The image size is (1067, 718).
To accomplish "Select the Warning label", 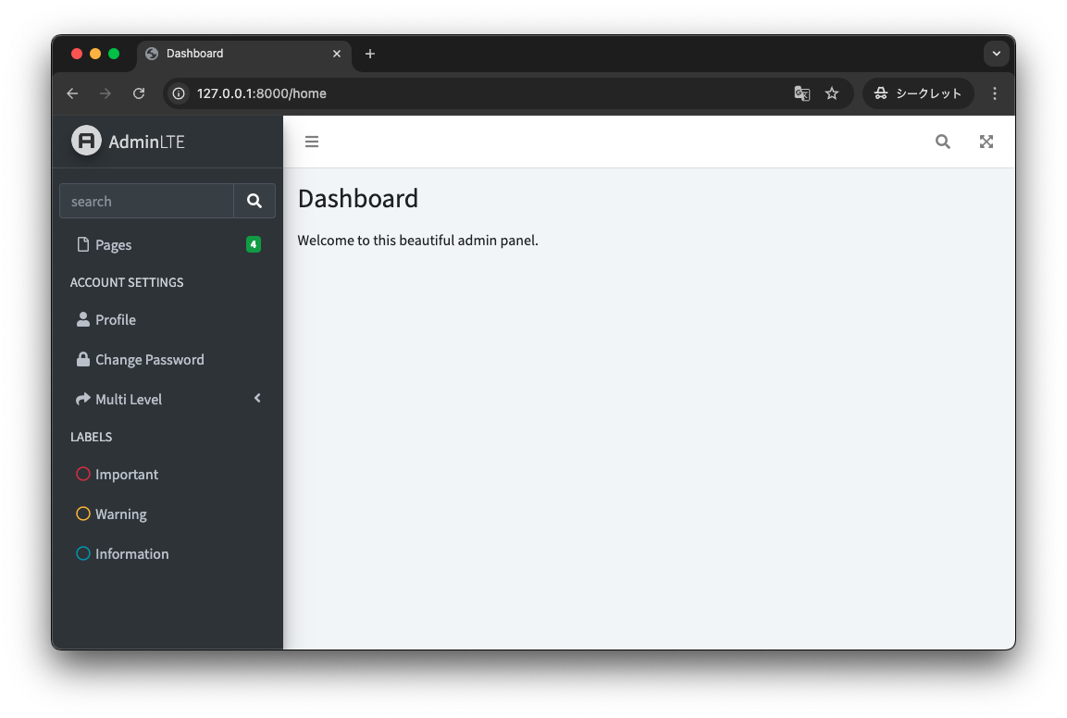I will click(x=167, y=514).
